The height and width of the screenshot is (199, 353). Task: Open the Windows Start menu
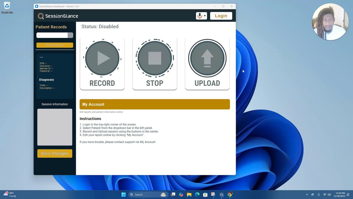pos(124,195)
